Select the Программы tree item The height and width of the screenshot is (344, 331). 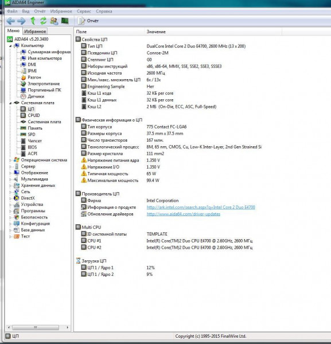point(29,211)
